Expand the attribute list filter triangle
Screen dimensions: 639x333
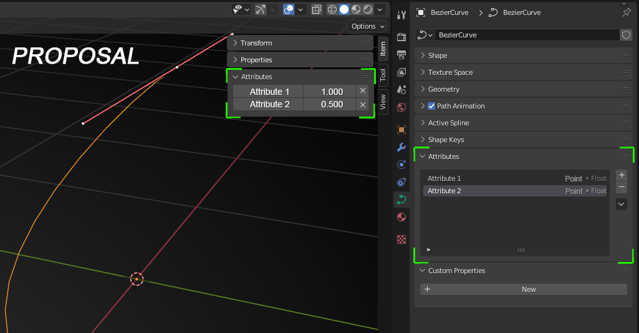[x=429, y=249]
